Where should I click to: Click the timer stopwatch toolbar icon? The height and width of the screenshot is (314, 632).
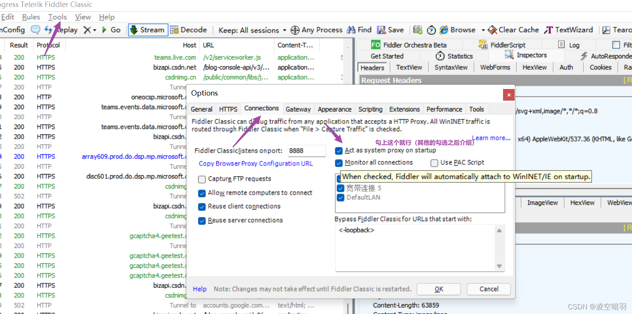[431, 30]
